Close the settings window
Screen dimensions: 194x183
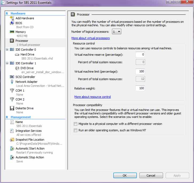187,2
